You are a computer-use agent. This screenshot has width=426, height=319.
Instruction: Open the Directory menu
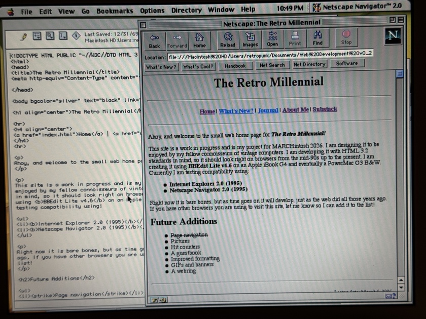(186, 10)
